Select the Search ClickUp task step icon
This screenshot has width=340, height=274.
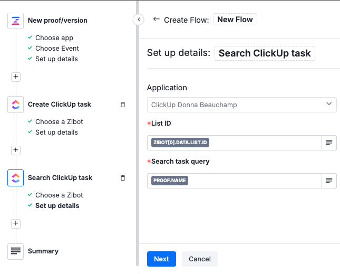coord(16,178)
